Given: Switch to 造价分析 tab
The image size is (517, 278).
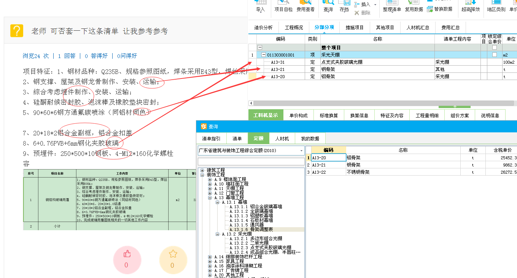Looking at the screenshot, I should tap(263, 27).
